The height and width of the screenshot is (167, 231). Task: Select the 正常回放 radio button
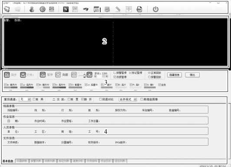pyautogui.click(x=149, y=73)
